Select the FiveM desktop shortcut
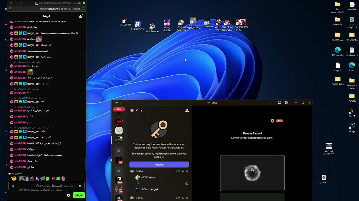 click(352, 113)
